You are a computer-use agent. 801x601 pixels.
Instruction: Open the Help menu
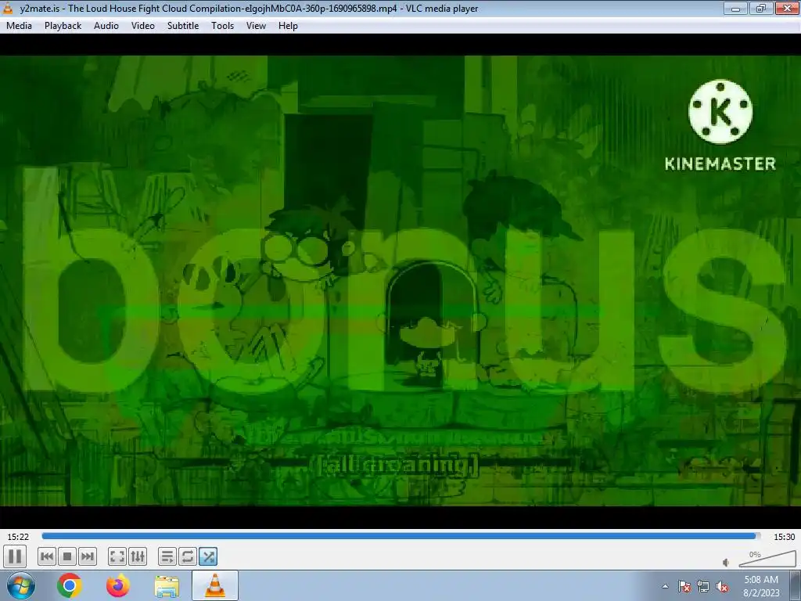pyautogui.click(x=288, y=26)
